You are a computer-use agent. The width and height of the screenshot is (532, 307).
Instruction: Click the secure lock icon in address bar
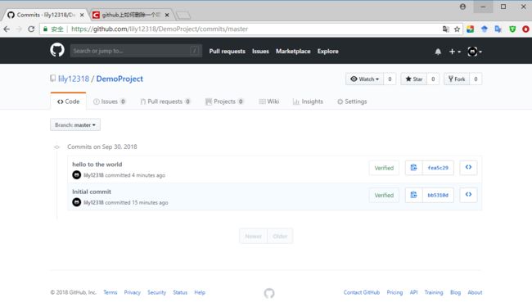click(45, 29)
